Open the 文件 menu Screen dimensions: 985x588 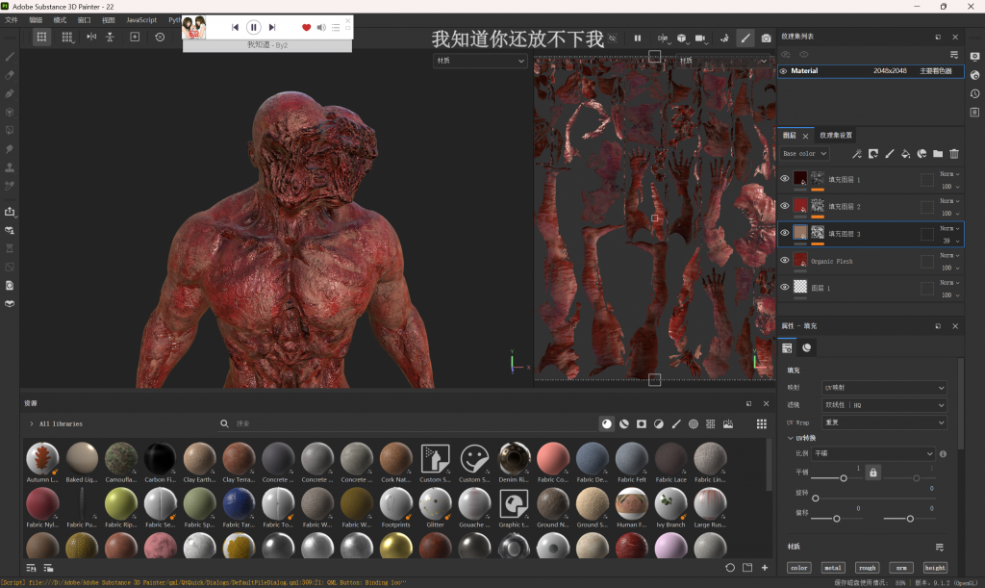click(x=12, y=19)
